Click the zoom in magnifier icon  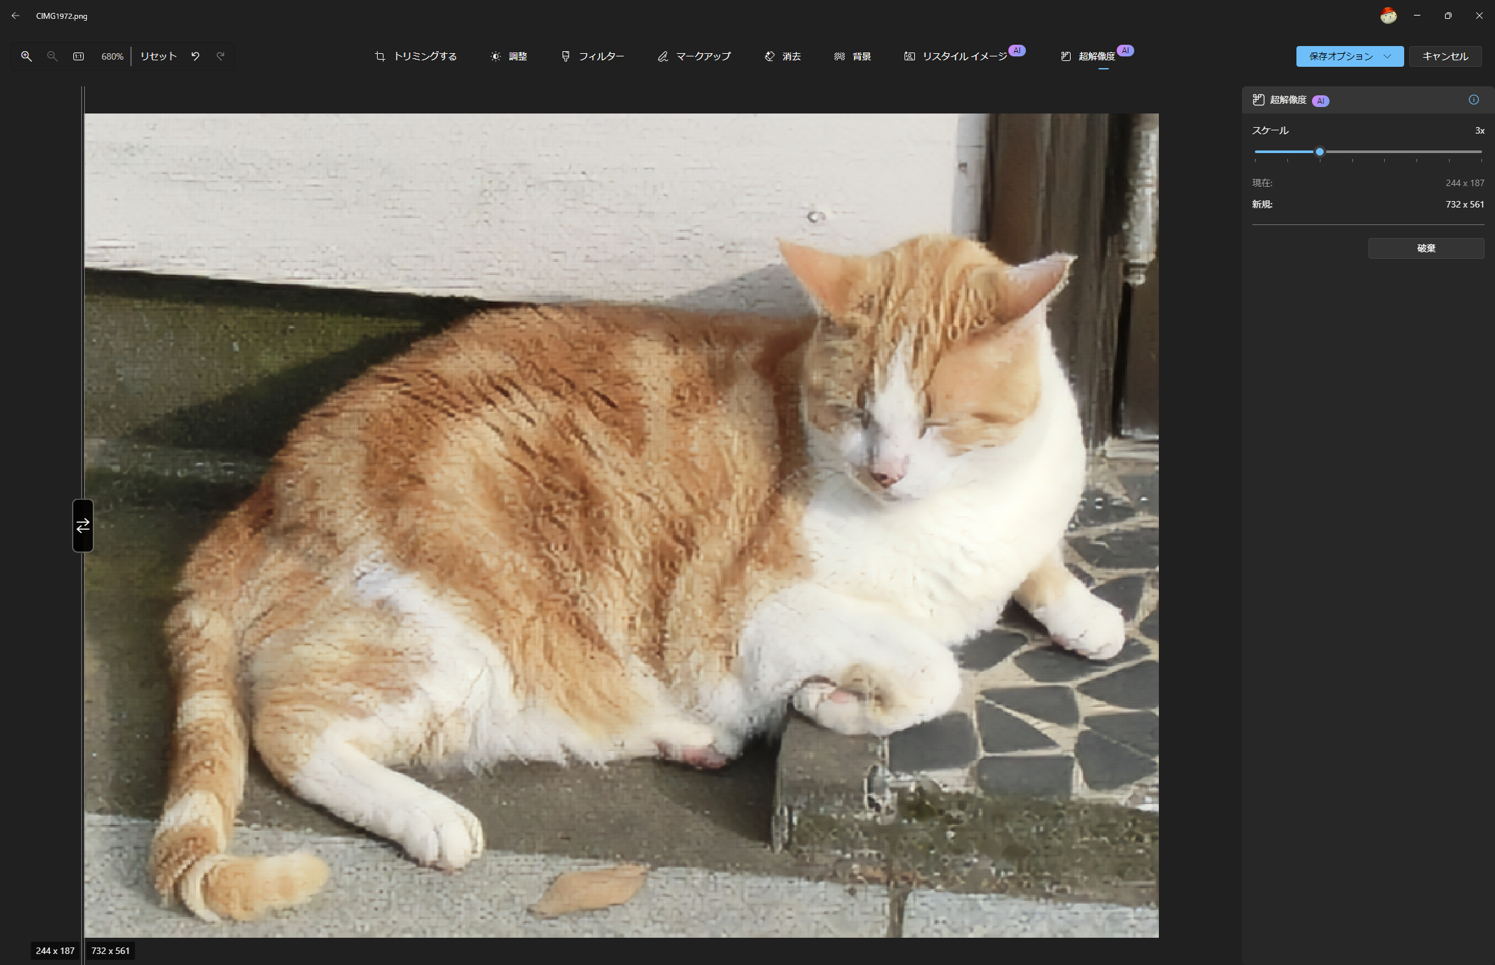tap(26, 56)
